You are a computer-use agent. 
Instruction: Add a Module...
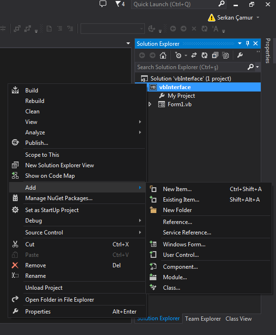(x=209, y=277)
